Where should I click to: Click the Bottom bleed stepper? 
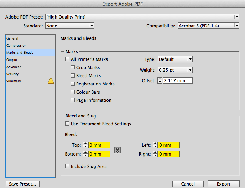[x=85, y=154]
